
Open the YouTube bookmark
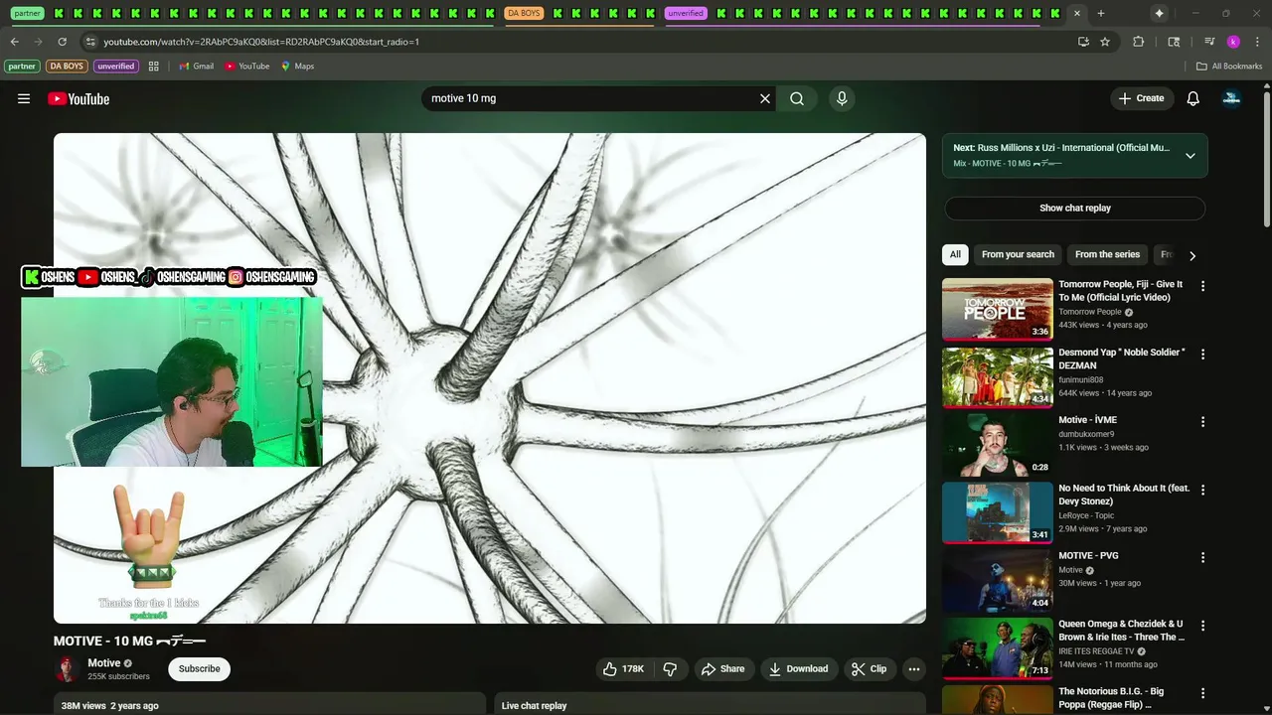pyautogui.click(x=246, y=67)
